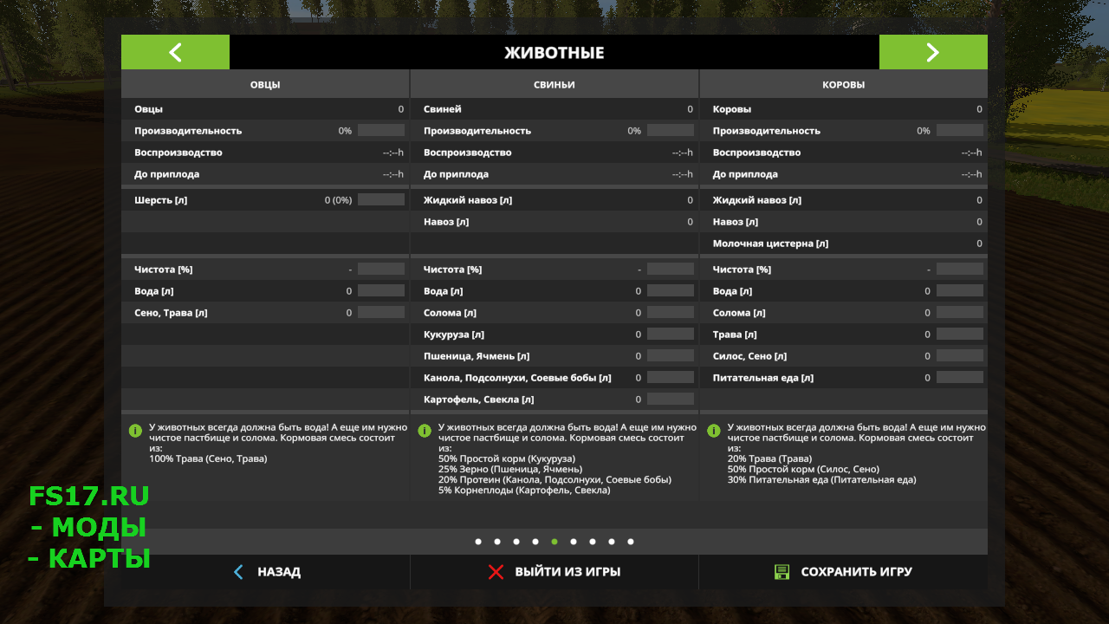
Task: Click '5% Корнеплоды (Картофель, Свекла)' text
Action: 524,490
